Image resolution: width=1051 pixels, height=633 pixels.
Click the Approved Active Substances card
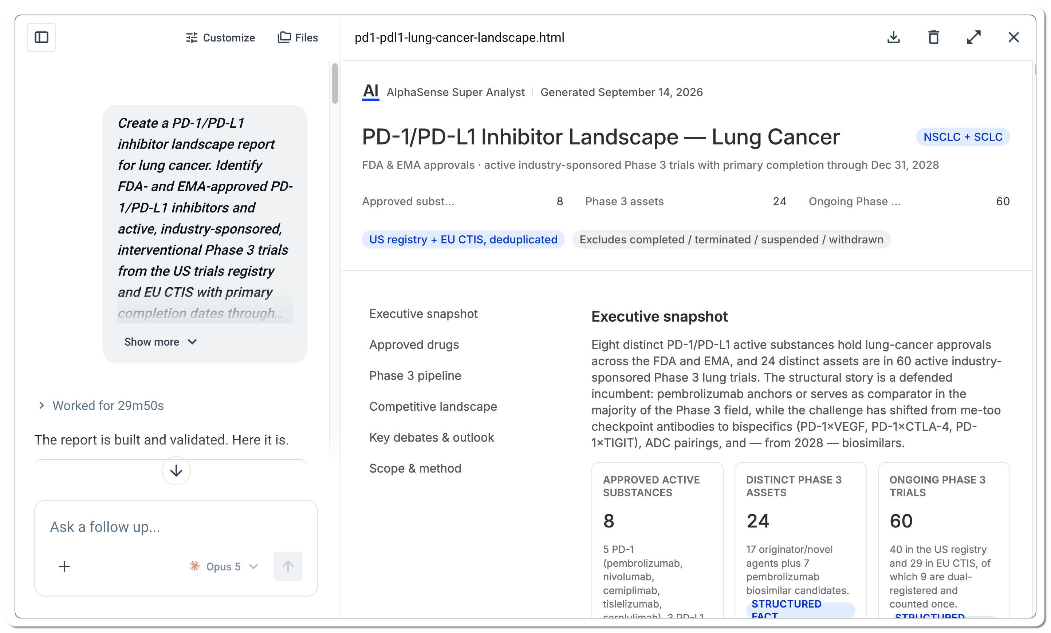pyautogui.click(x=657, y=540)
